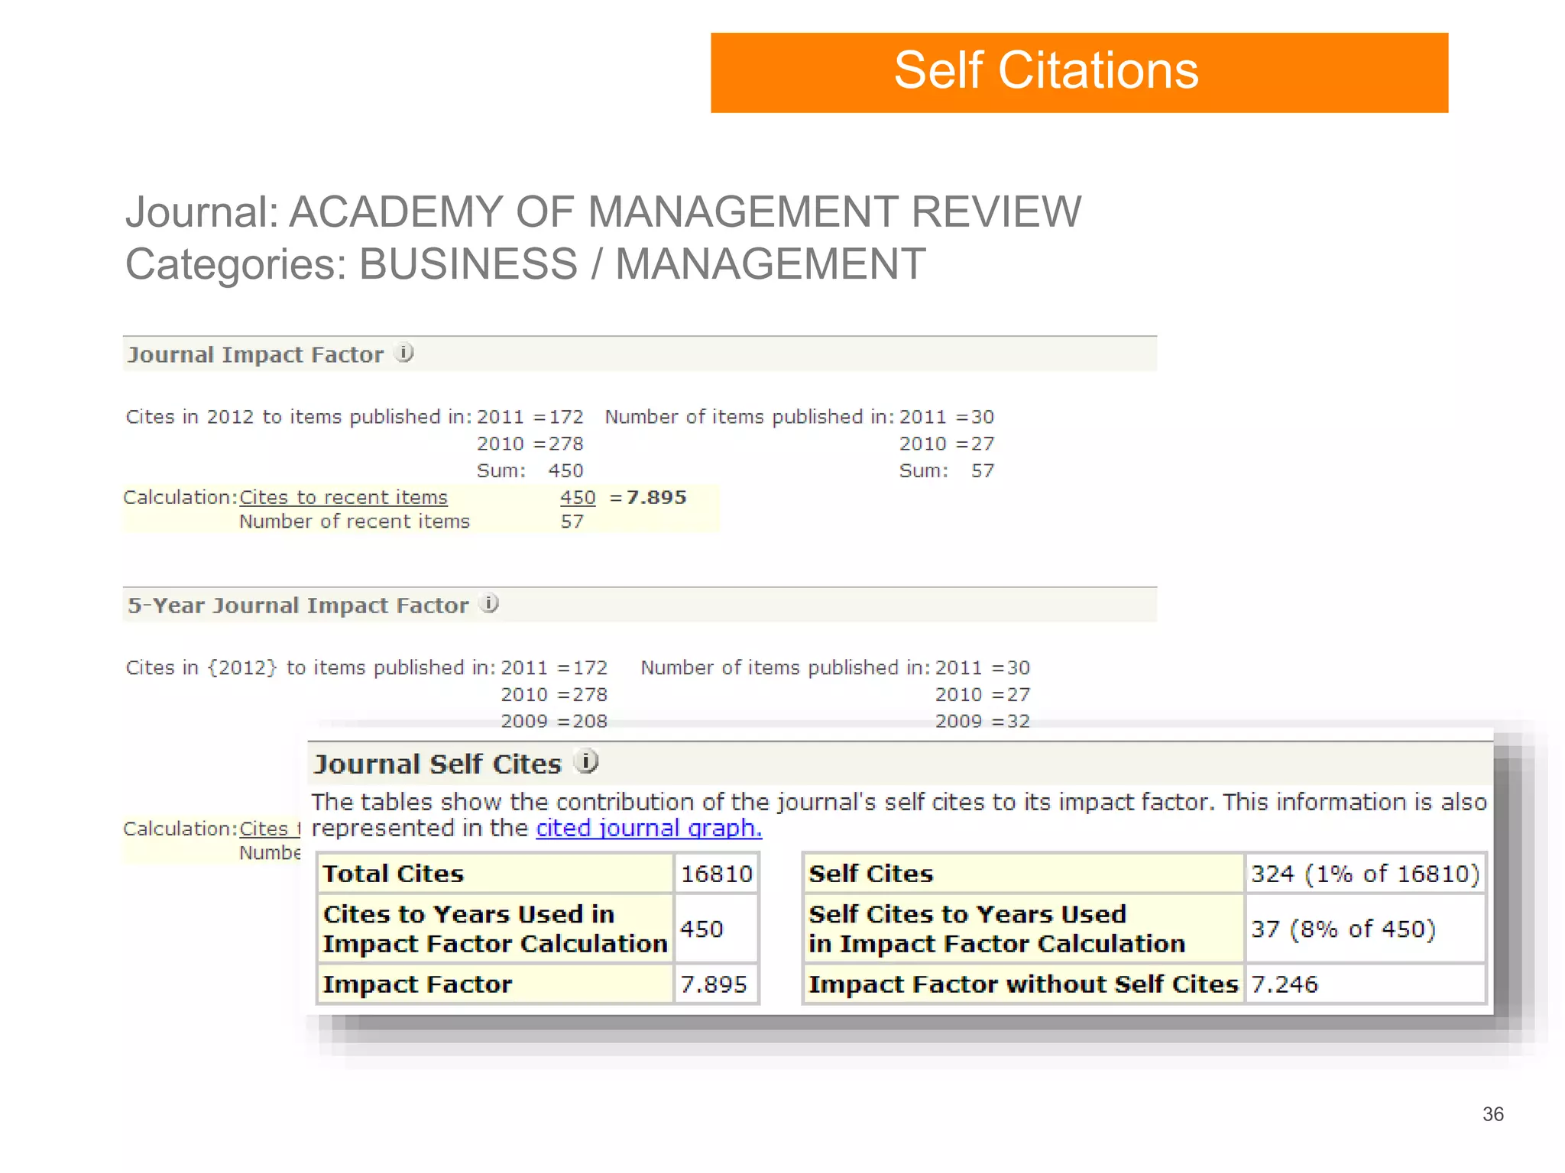Select 2009 =208 cites entry

554,720
